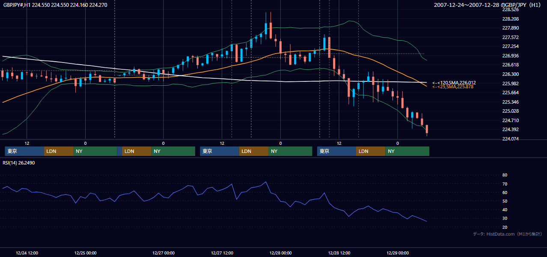The height and width of the screenshot is (257, 547).
Task: Click the RSI scale value 20
Action: pos(505,227)
